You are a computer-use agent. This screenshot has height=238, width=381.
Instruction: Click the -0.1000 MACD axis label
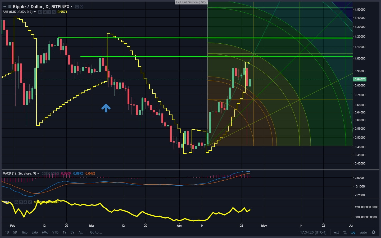click(360, 186)
